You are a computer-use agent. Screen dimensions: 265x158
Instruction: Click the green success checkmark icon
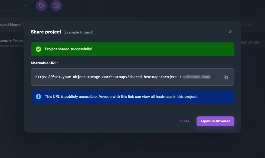coord(38,49)
